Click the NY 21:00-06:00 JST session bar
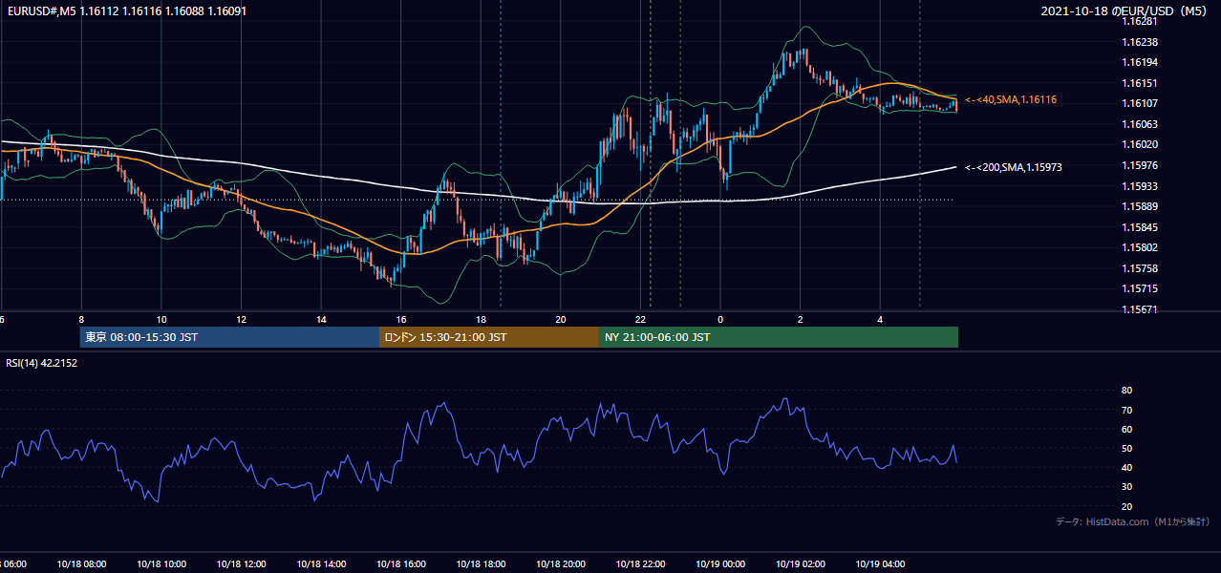This screenshot has width=1221, height=573. (x=779, y=337)
